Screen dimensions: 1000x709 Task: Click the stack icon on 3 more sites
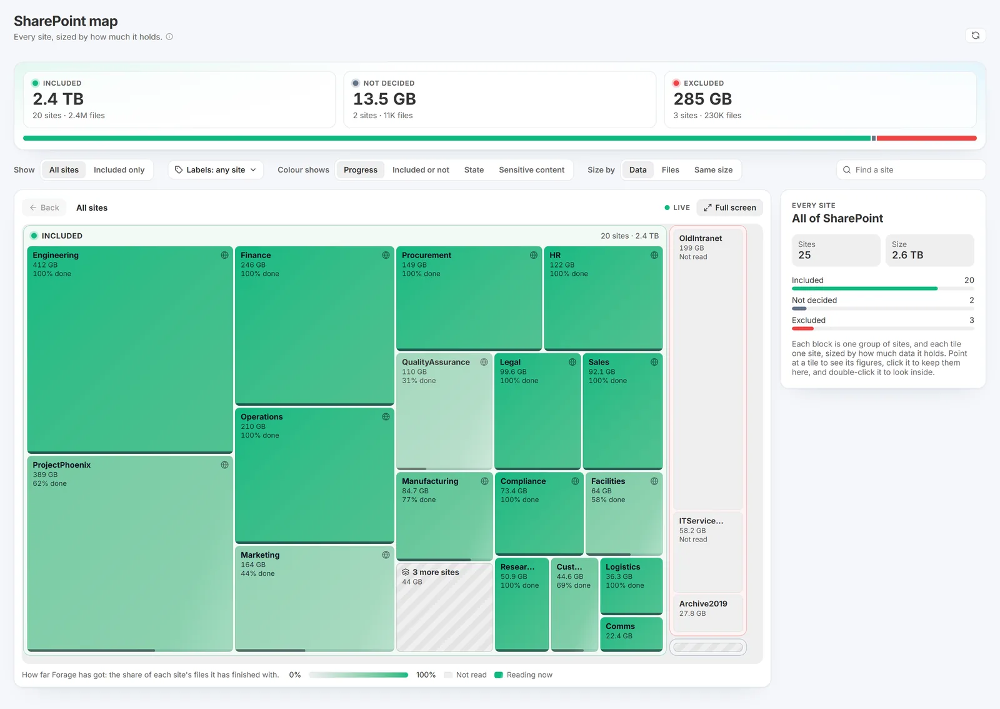coord(406,572)
